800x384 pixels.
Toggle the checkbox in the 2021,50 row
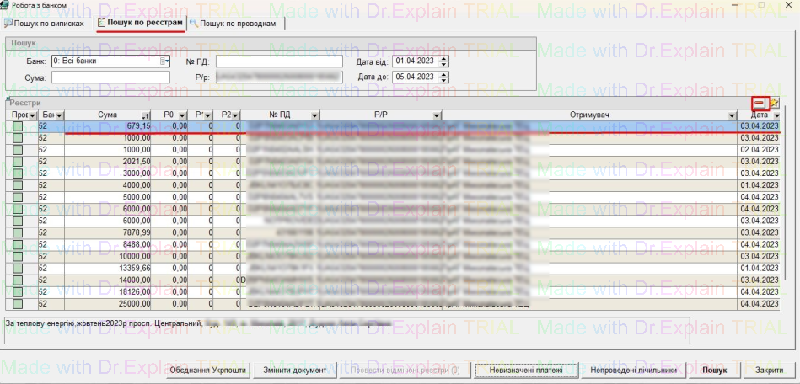pos(18,162)
